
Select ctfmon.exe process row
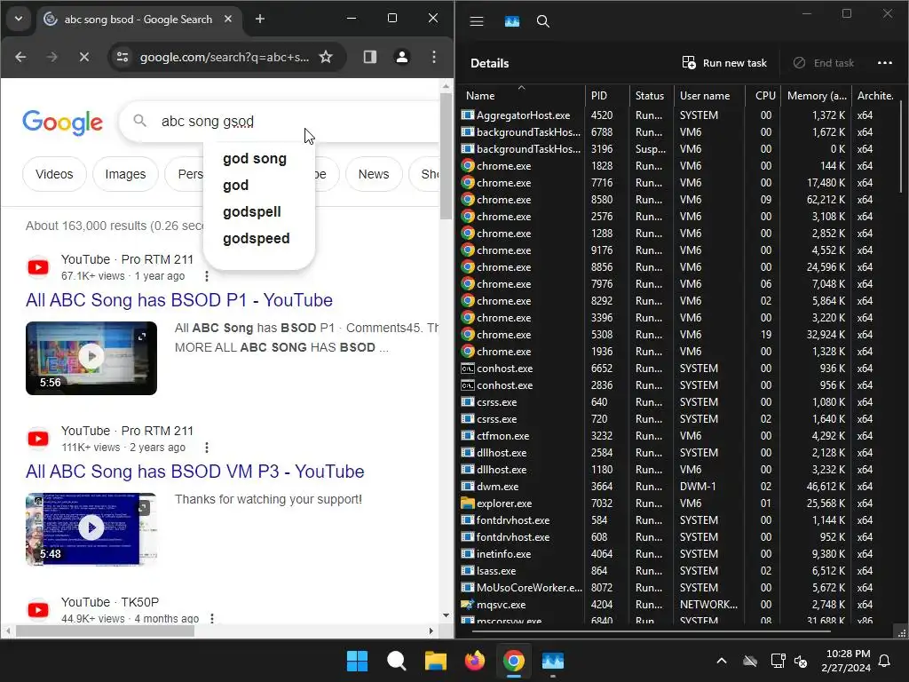point(678,435)
